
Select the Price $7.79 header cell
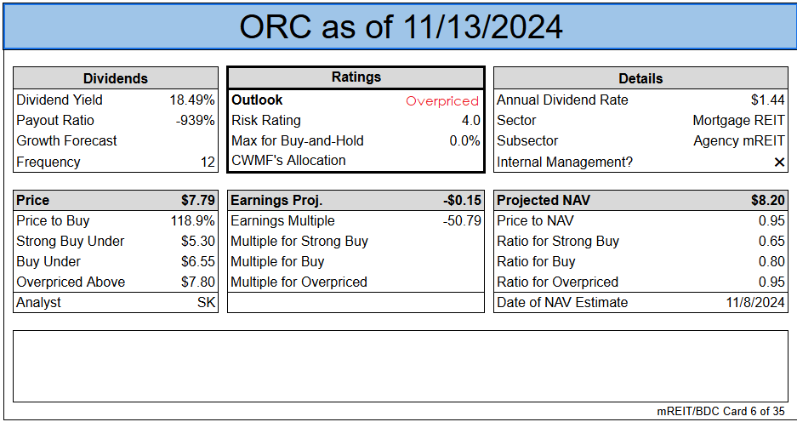[197, 201]
